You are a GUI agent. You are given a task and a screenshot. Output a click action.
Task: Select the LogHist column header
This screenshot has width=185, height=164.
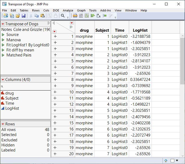140,30
